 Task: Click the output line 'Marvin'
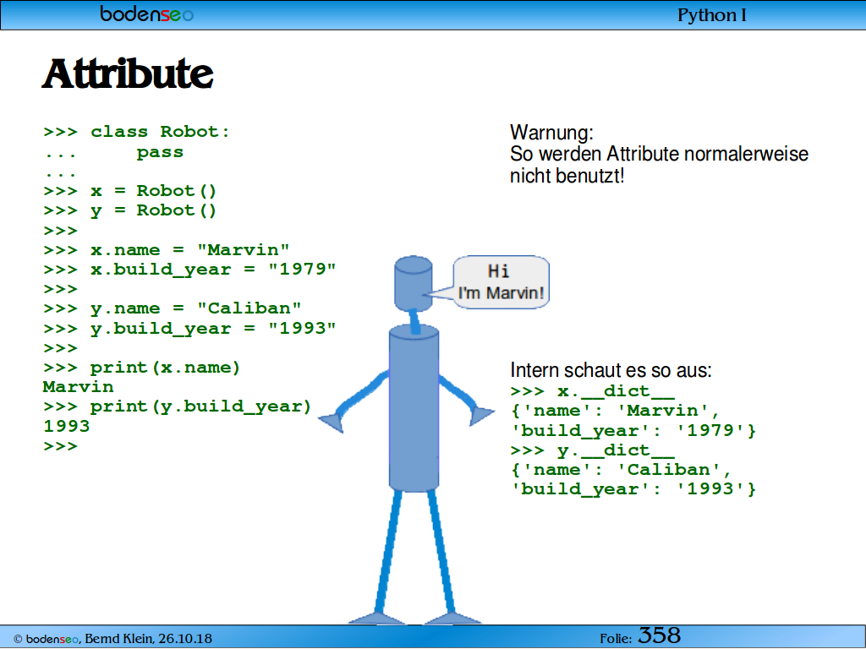pyautogui.click(x=78, y=387)
